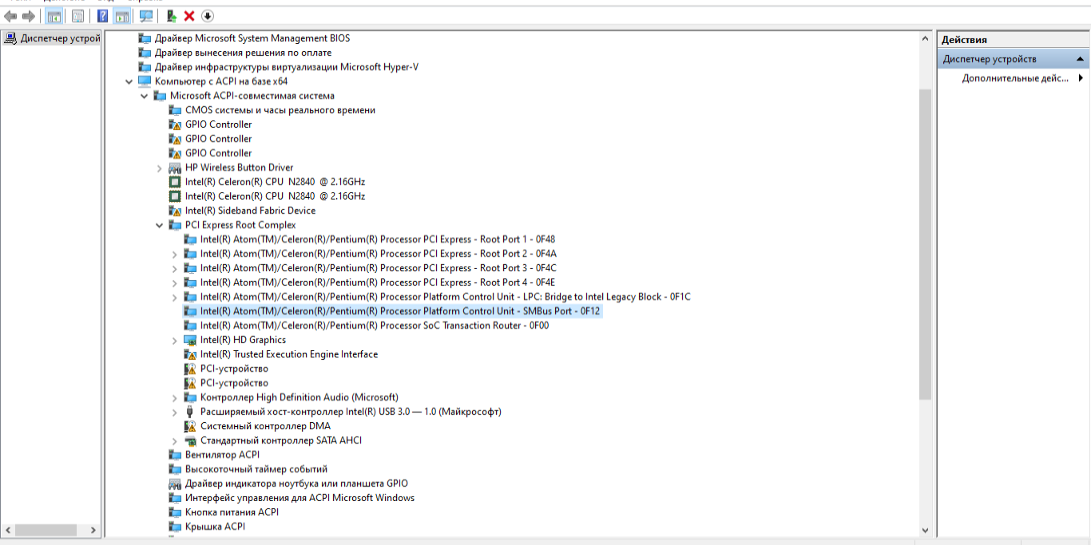Collapse the Microsoft ACPI-совместимая система node

[145, 96]
